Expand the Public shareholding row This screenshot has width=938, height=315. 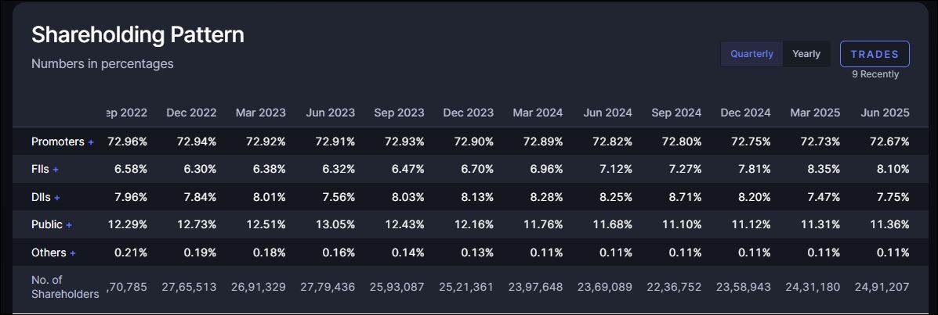point(69,225)
